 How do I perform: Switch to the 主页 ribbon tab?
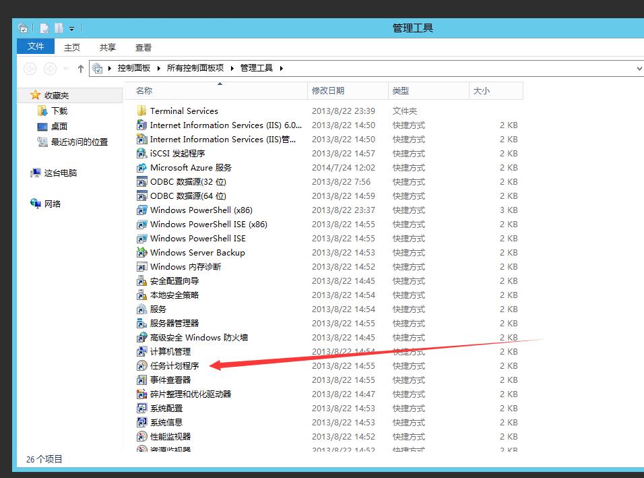pos(72,47)
